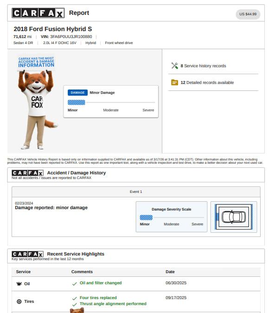Click the tire icon beside Tires
The width and height of the screenshot is (275, 313).
pyautogui.click(x=19, y=301)
